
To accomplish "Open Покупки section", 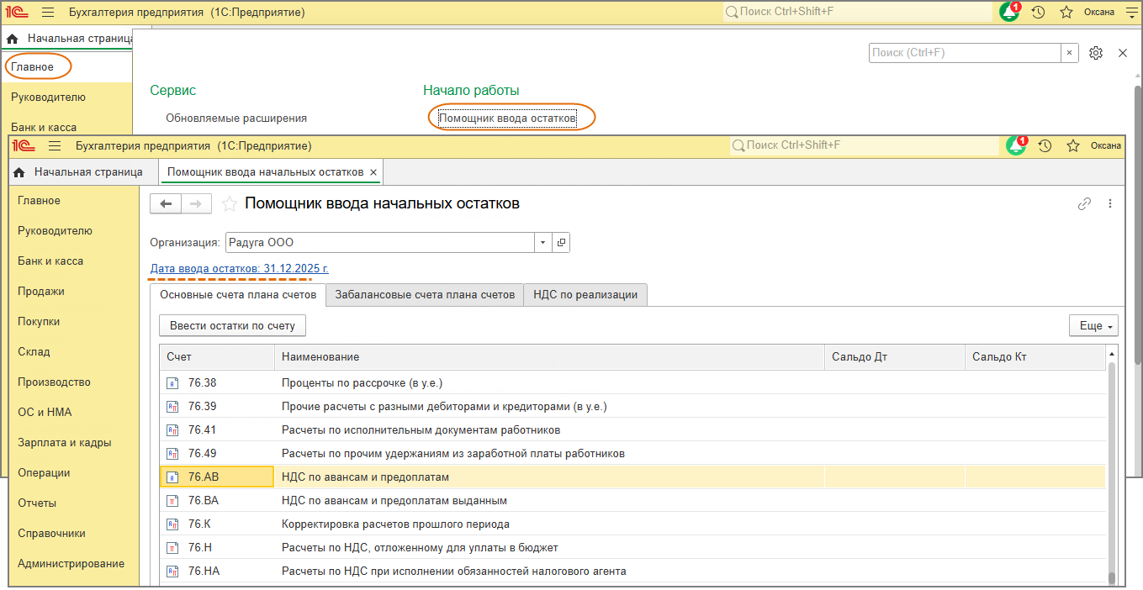I will click(39, 322).
